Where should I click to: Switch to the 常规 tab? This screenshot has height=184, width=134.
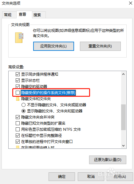tap(8, 15)
